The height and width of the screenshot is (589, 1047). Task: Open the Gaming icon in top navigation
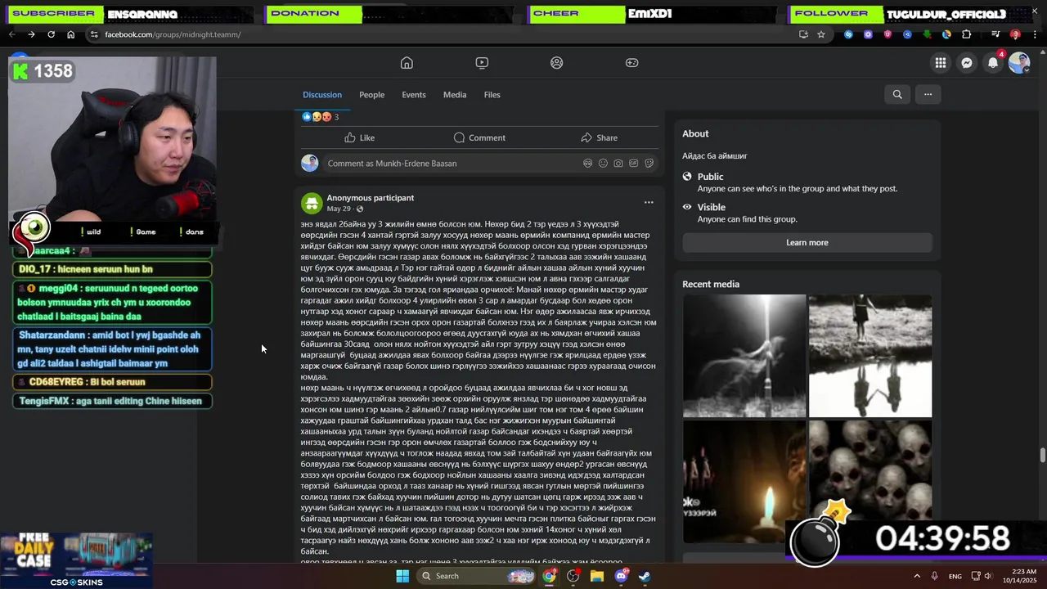632,63
